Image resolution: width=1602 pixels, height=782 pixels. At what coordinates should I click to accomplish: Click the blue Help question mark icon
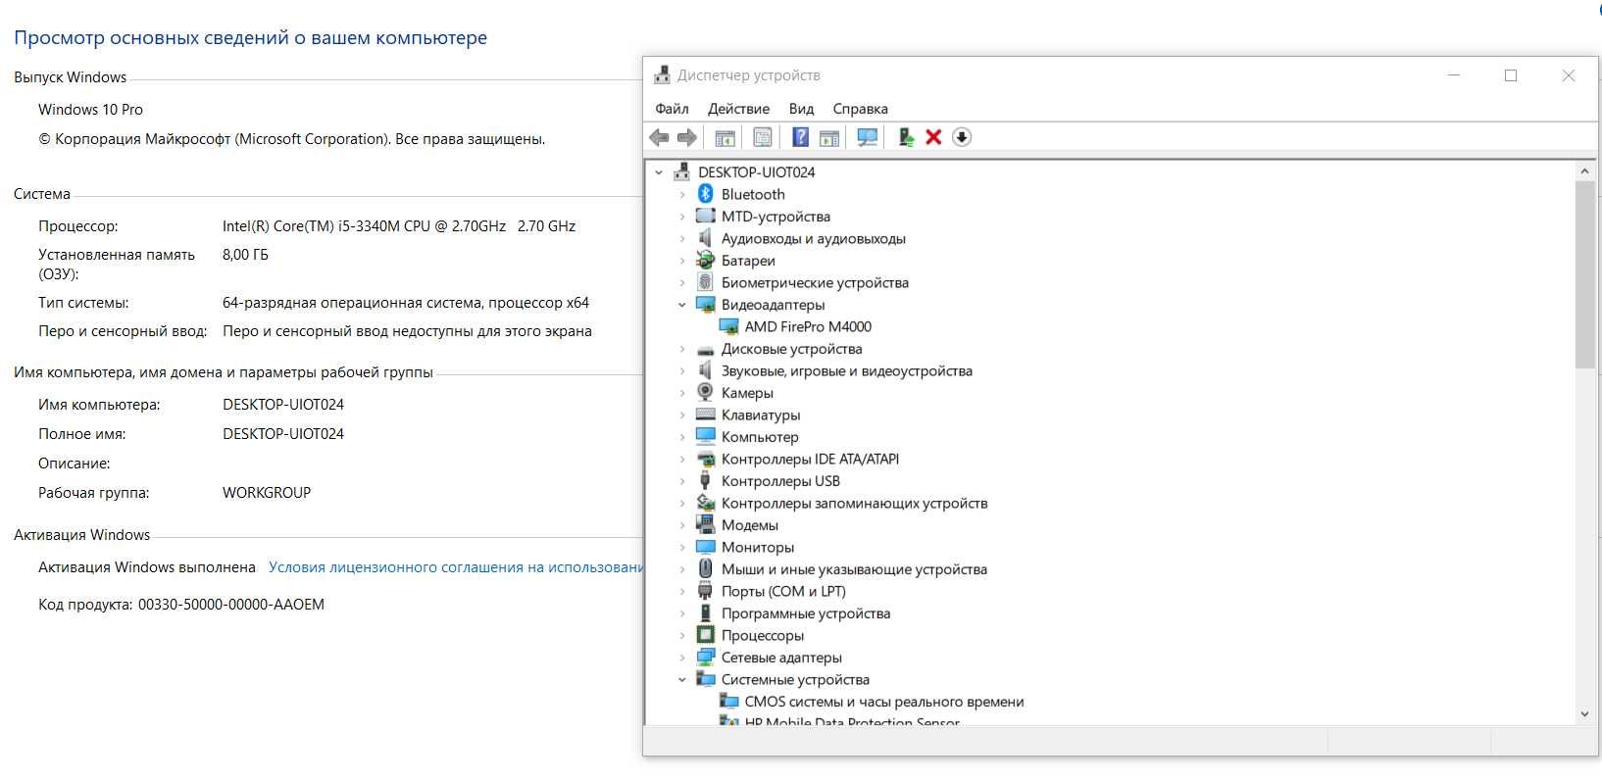(800, 137)
